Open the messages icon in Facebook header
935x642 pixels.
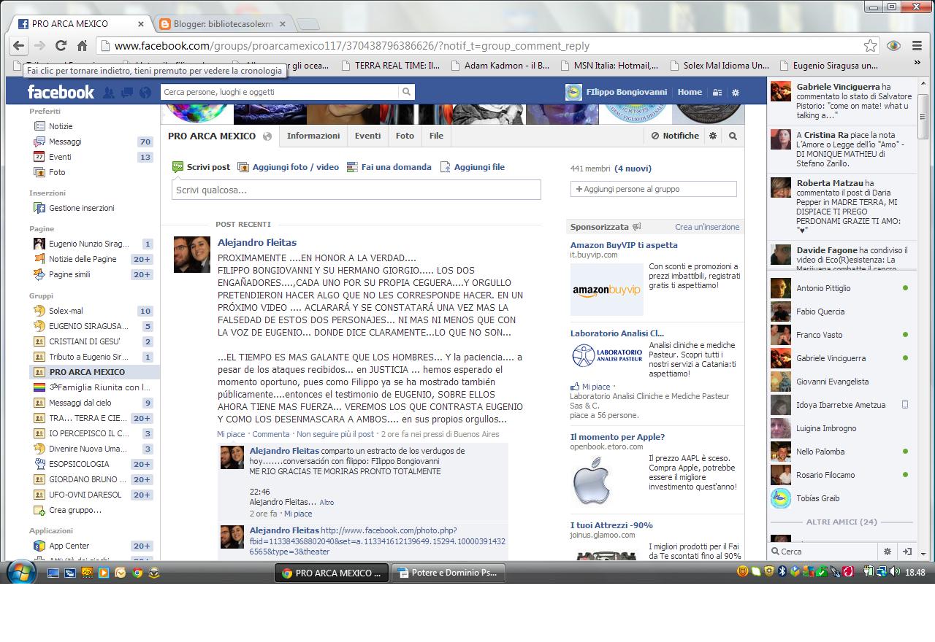(x=127, y=93)
